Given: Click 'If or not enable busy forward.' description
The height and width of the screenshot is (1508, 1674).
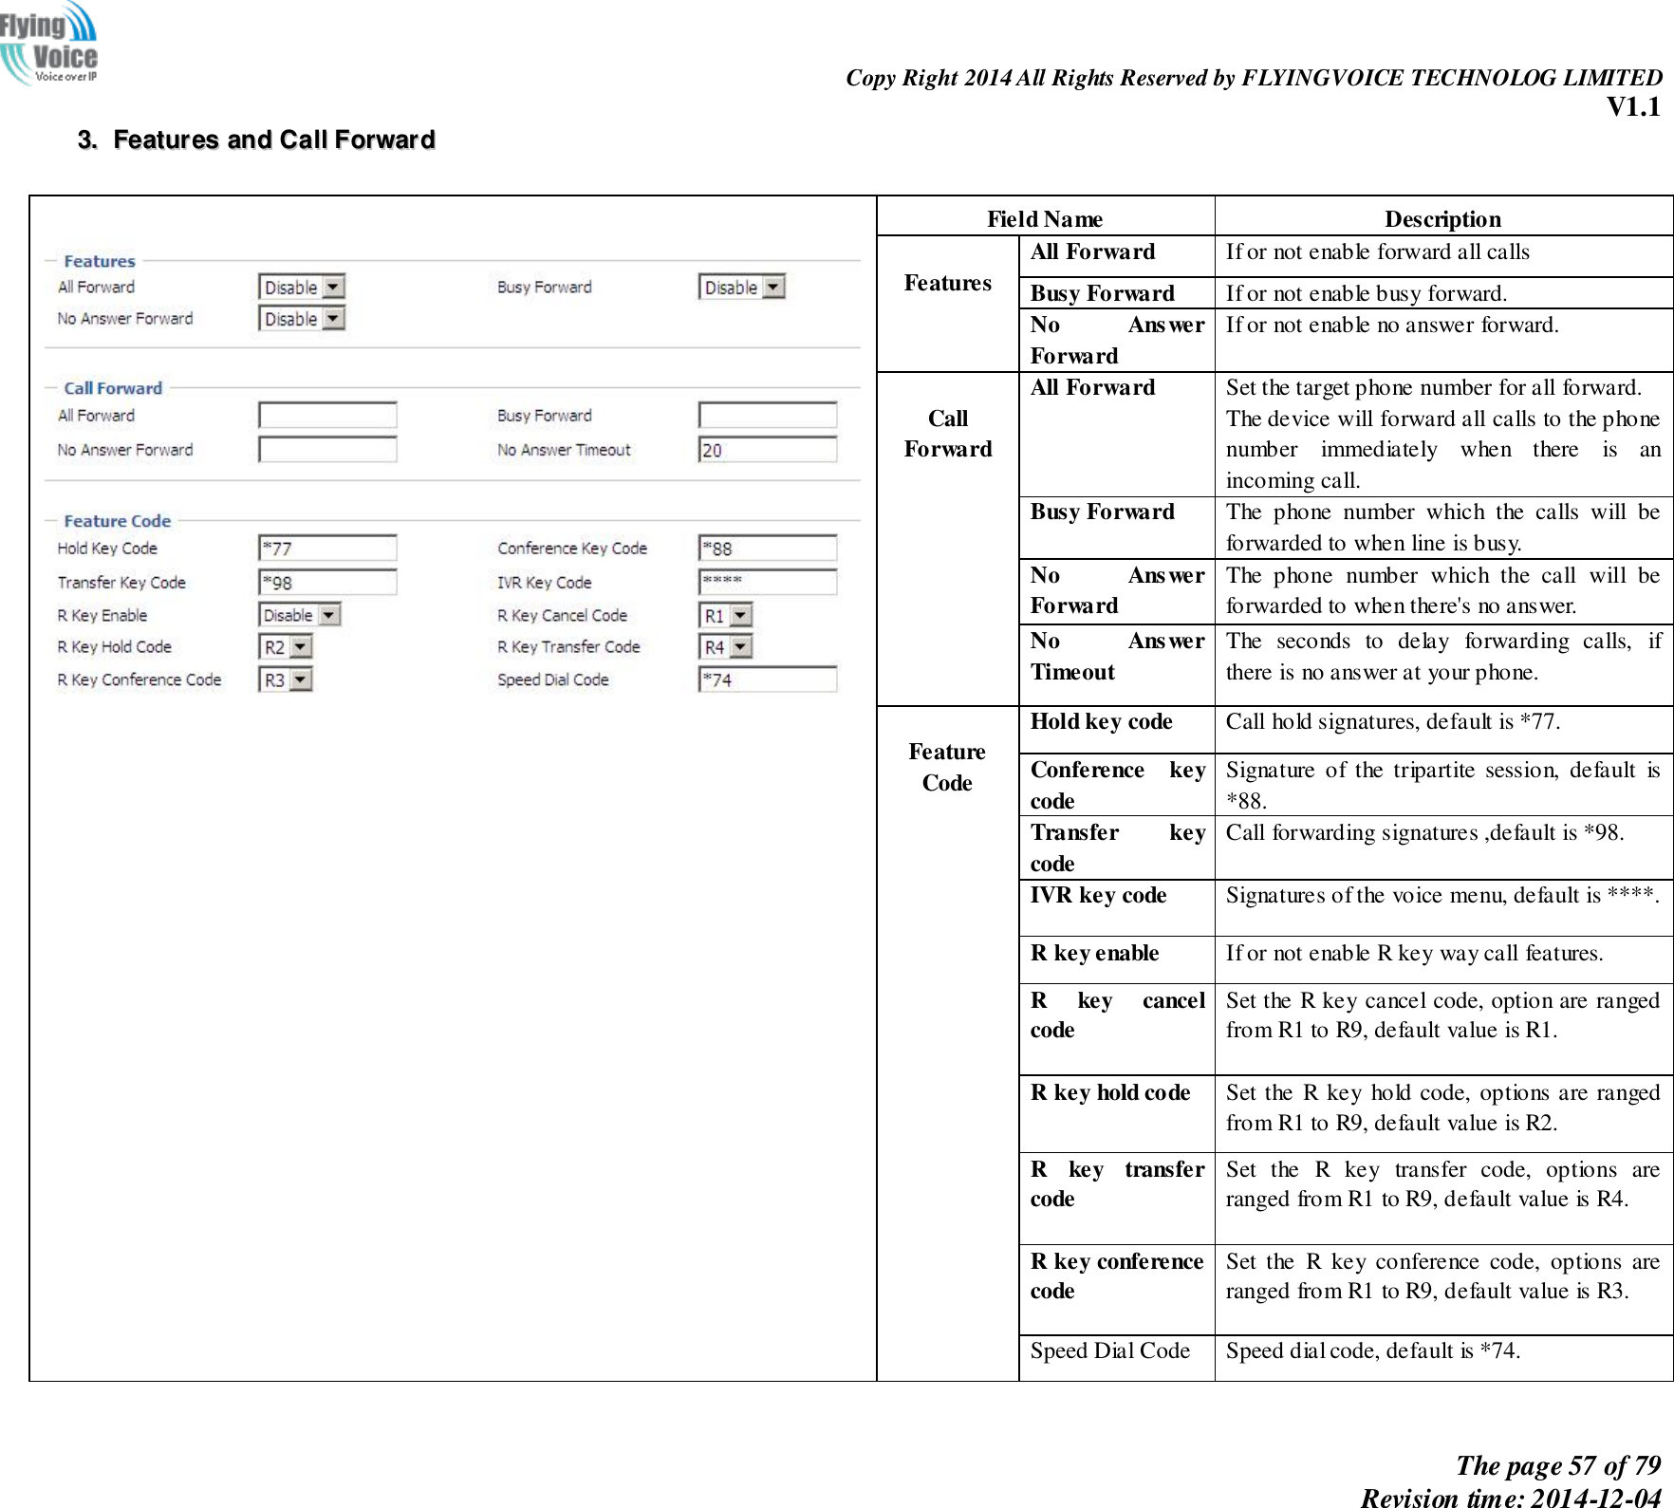Looking at the screenshot, I should (1367, 293).
